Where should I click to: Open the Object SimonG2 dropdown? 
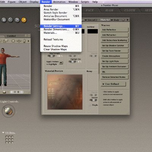(91, 20)
